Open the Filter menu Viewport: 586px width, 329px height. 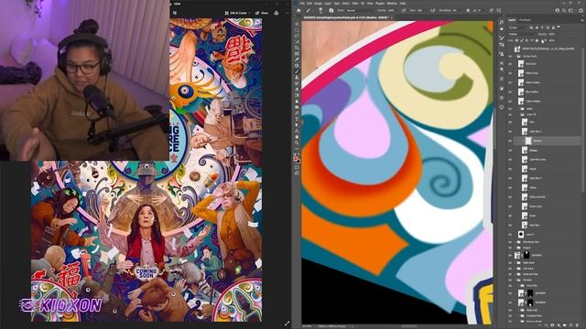tap(355, 4)
